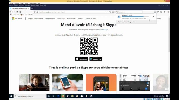179x100 pixels.
Task: Open the orange background phone thumbnail
Action: [101, 82]
